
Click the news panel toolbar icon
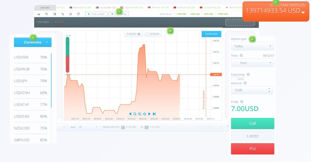click(55, 14)
